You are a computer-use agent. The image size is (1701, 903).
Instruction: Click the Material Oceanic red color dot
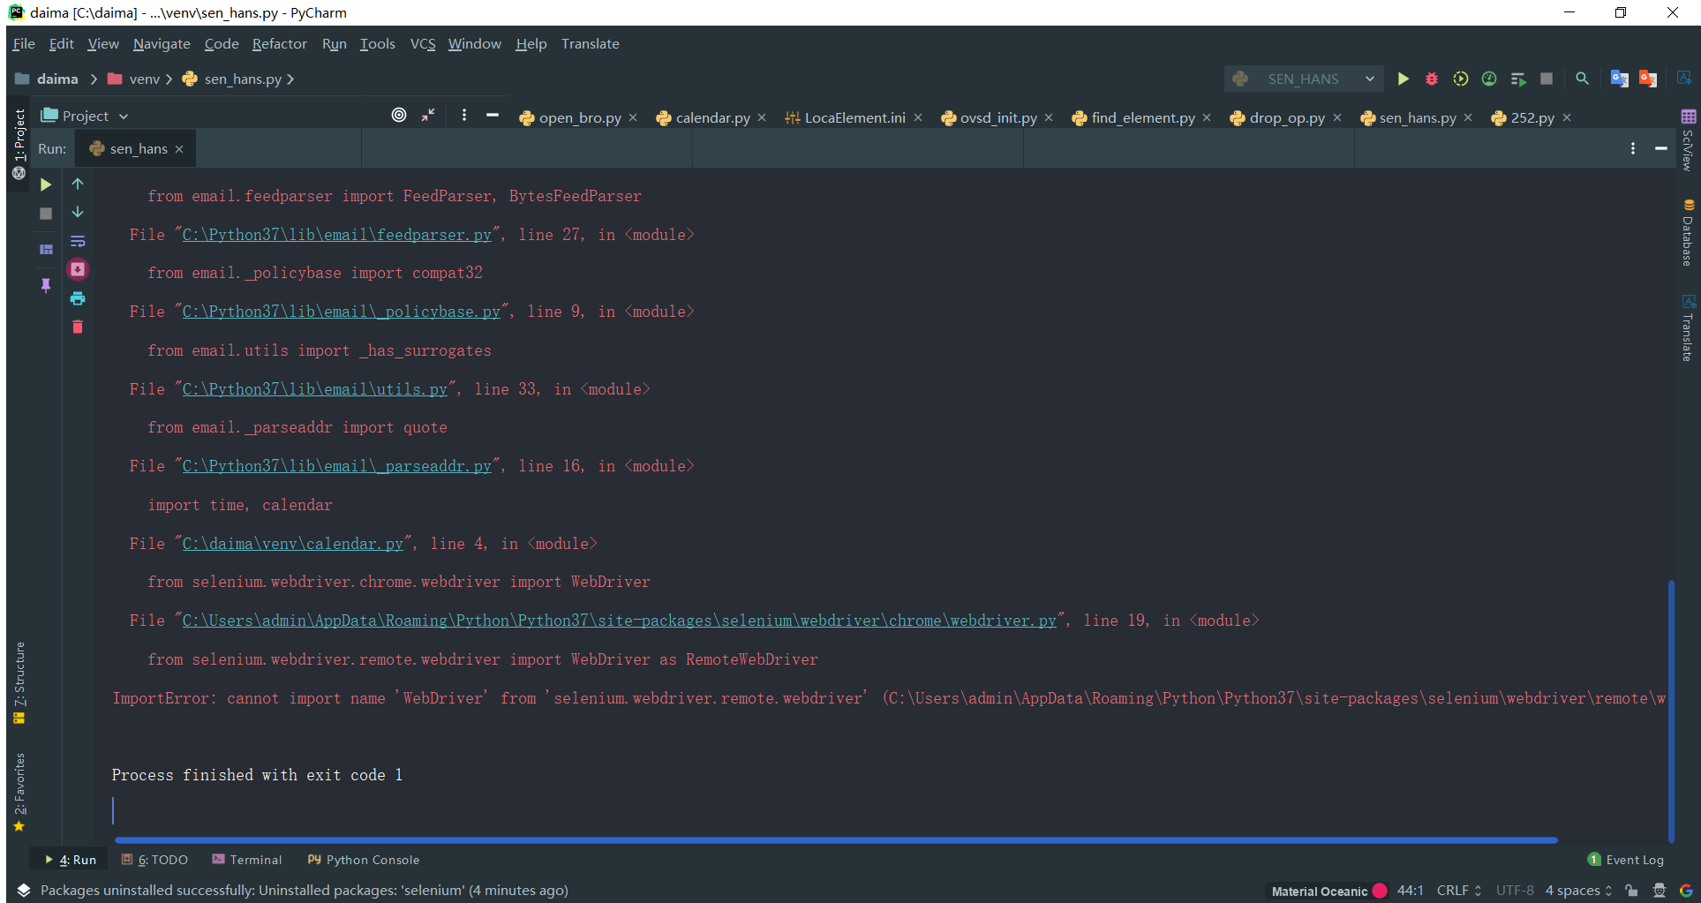click(x=1380, y=891)
